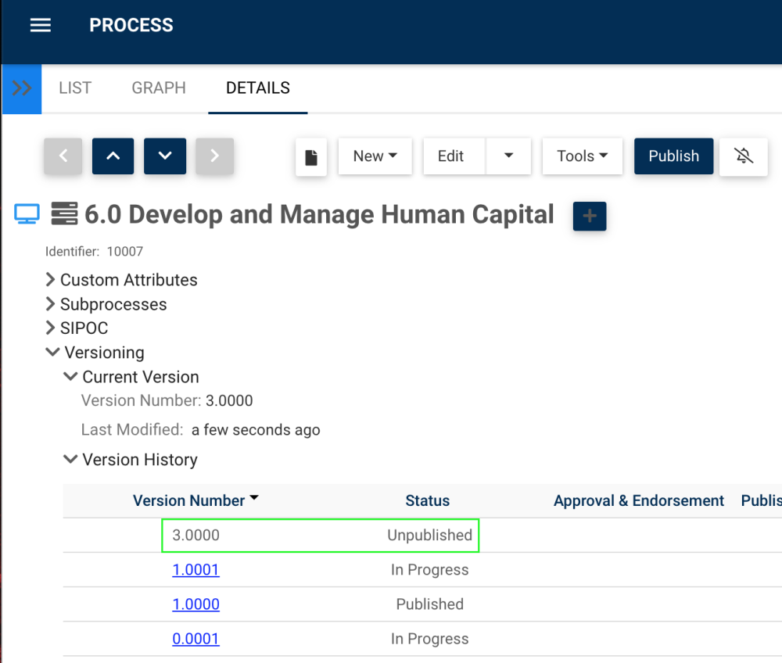Open the Tools dropdown menu
Image resolution: width=782 pixels, height=663 pixels.
(582, 156)
